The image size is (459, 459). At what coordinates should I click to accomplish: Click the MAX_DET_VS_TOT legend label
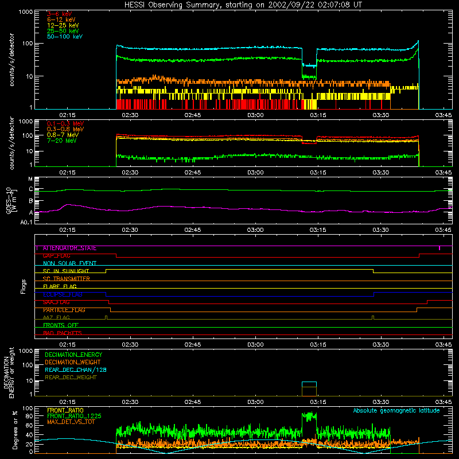[x=71, y=422]
